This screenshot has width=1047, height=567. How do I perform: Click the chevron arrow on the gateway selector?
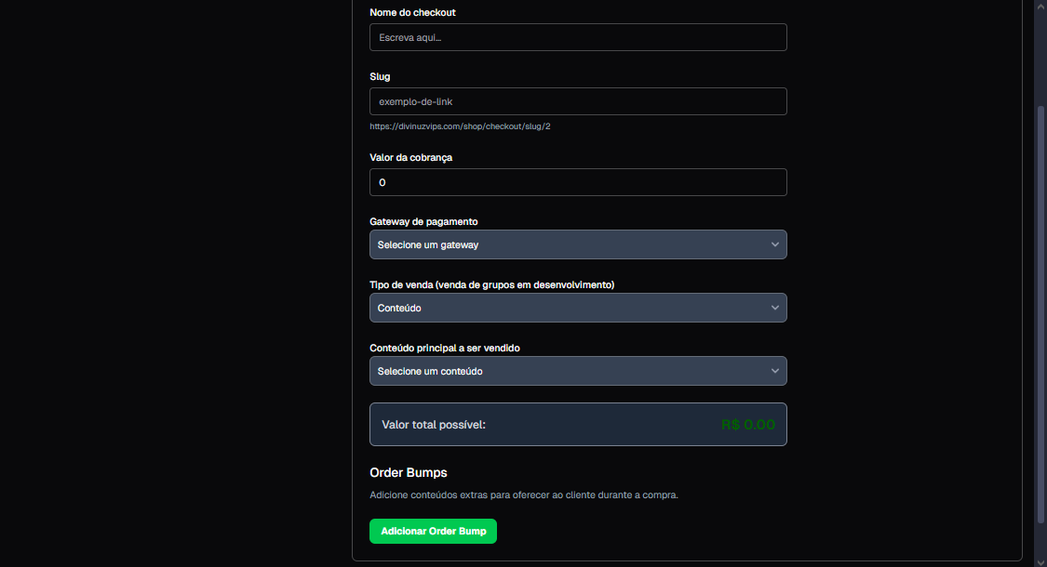[774, 244]
